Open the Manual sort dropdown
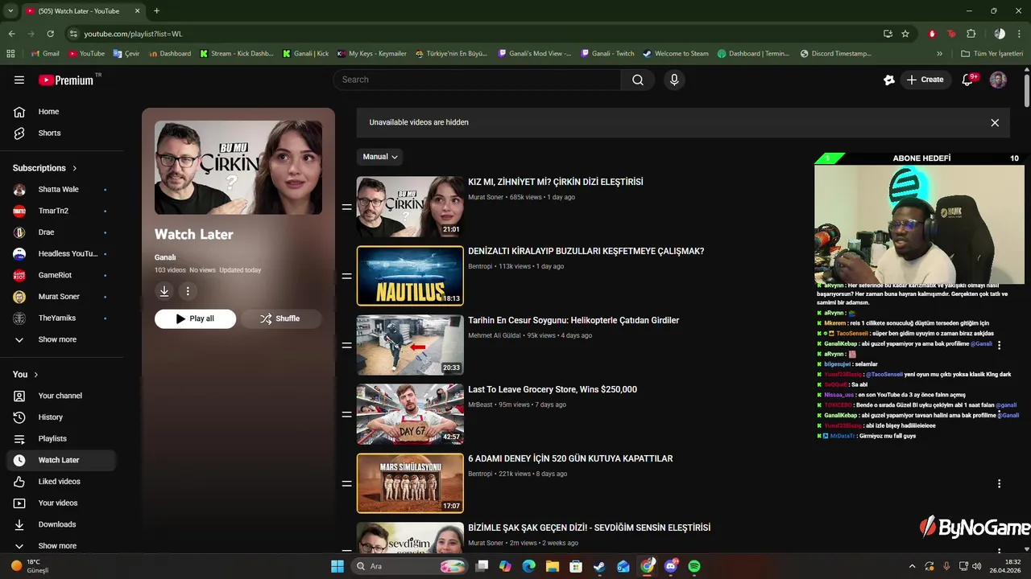 click(x=380, y=157)
